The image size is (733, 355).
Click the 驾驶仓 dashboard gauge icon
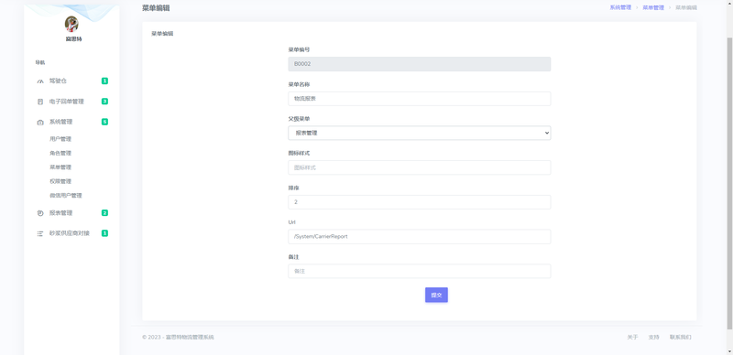click(x=40, y=81)
